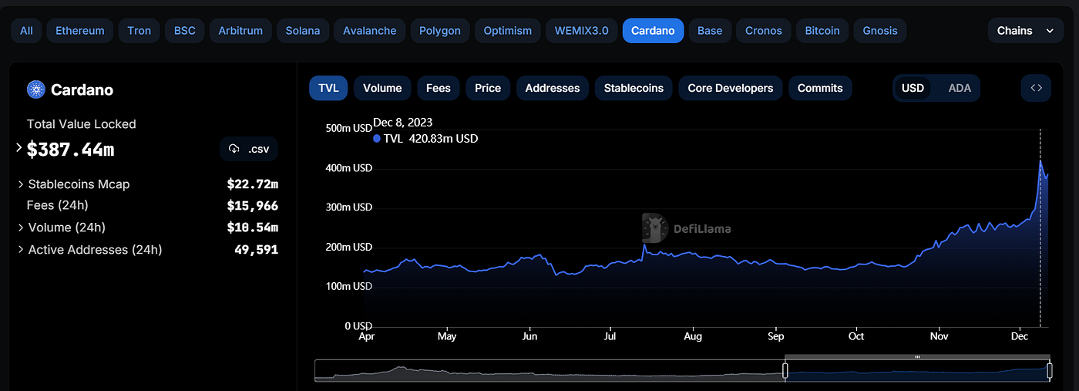This screenshot has height=391, width=1079.
Task: Click the $387.44m total value
Action: (70, 150)
